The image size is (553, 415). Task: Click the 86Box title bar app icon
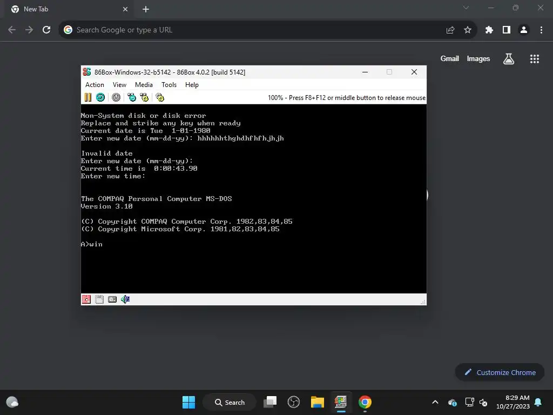pyautogui.click(x=87, y=72)
